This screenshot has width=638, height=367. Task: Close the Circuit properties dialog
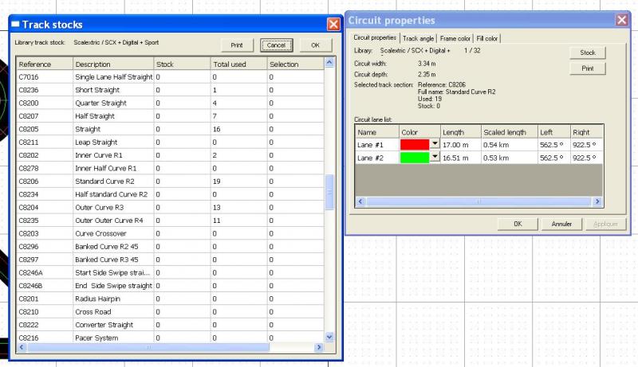point(621,20)
